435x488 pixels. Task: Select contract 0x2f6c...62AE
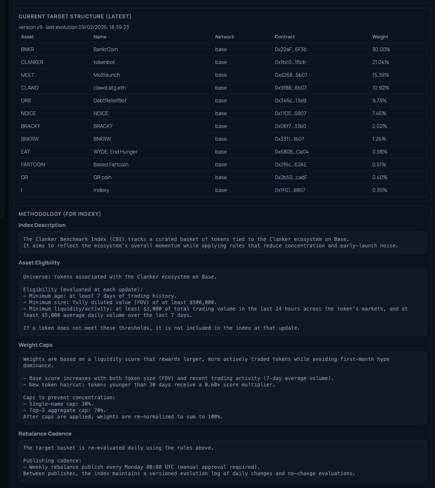290,164
